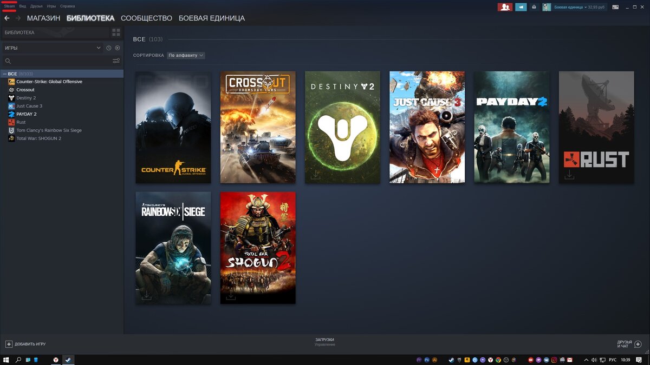Image resolution: width=650 pixels, height=365 pixels.
Task: Click the search magnifier icon
Action: [8, 61]
